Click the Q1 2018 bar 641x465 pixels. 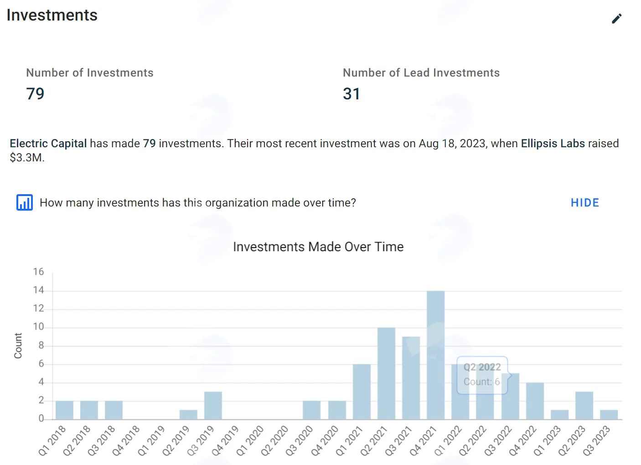click(x=64, y=410)
